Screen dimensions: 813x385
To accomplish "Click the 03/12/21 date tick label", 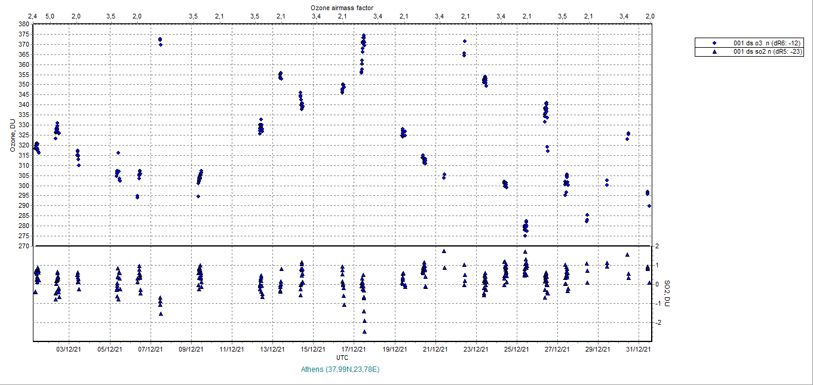I will [x=69, y=349].
